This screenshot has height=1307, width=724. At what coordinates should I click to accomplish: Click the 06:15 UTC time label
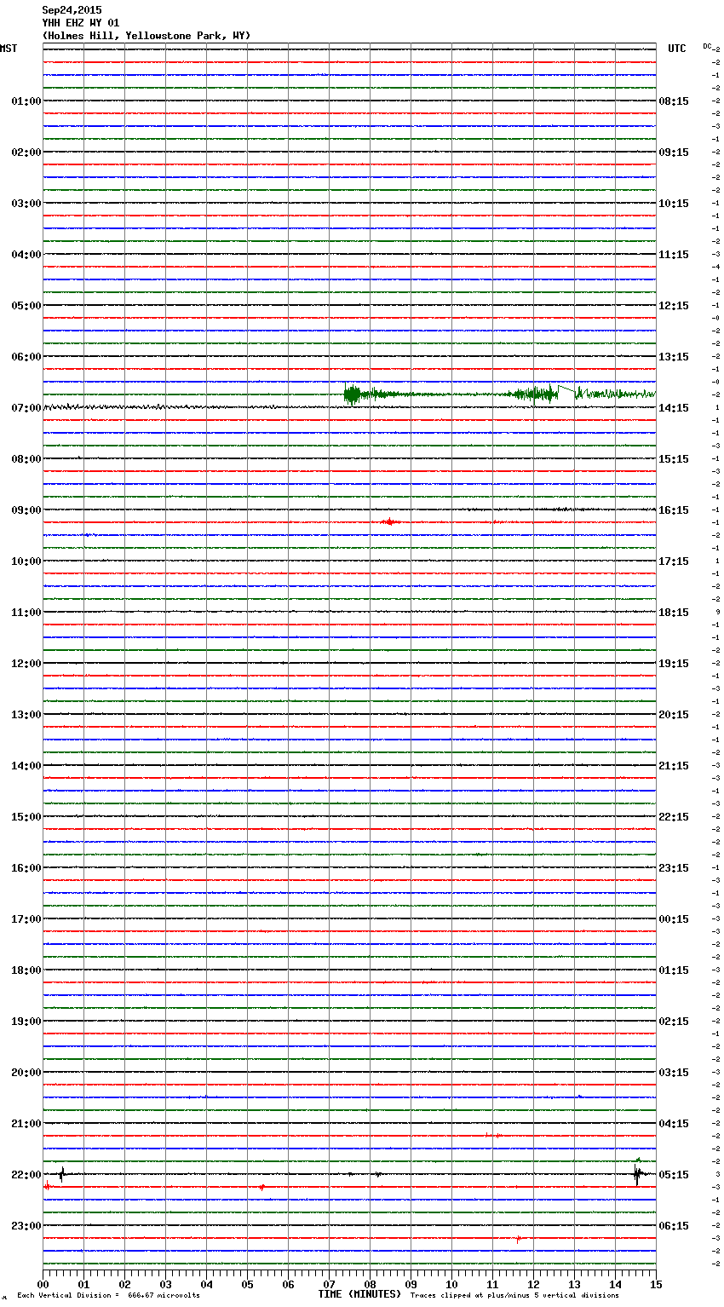674,1226
